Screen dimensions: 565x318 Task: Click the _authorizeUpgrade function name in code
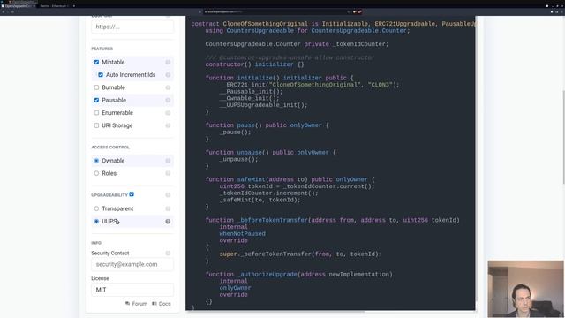coord(267,274)
